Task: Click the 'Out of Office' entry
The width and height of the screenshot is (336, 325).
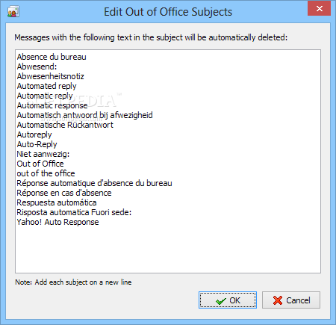Action: pyautogui.click(x=40, y=164)
